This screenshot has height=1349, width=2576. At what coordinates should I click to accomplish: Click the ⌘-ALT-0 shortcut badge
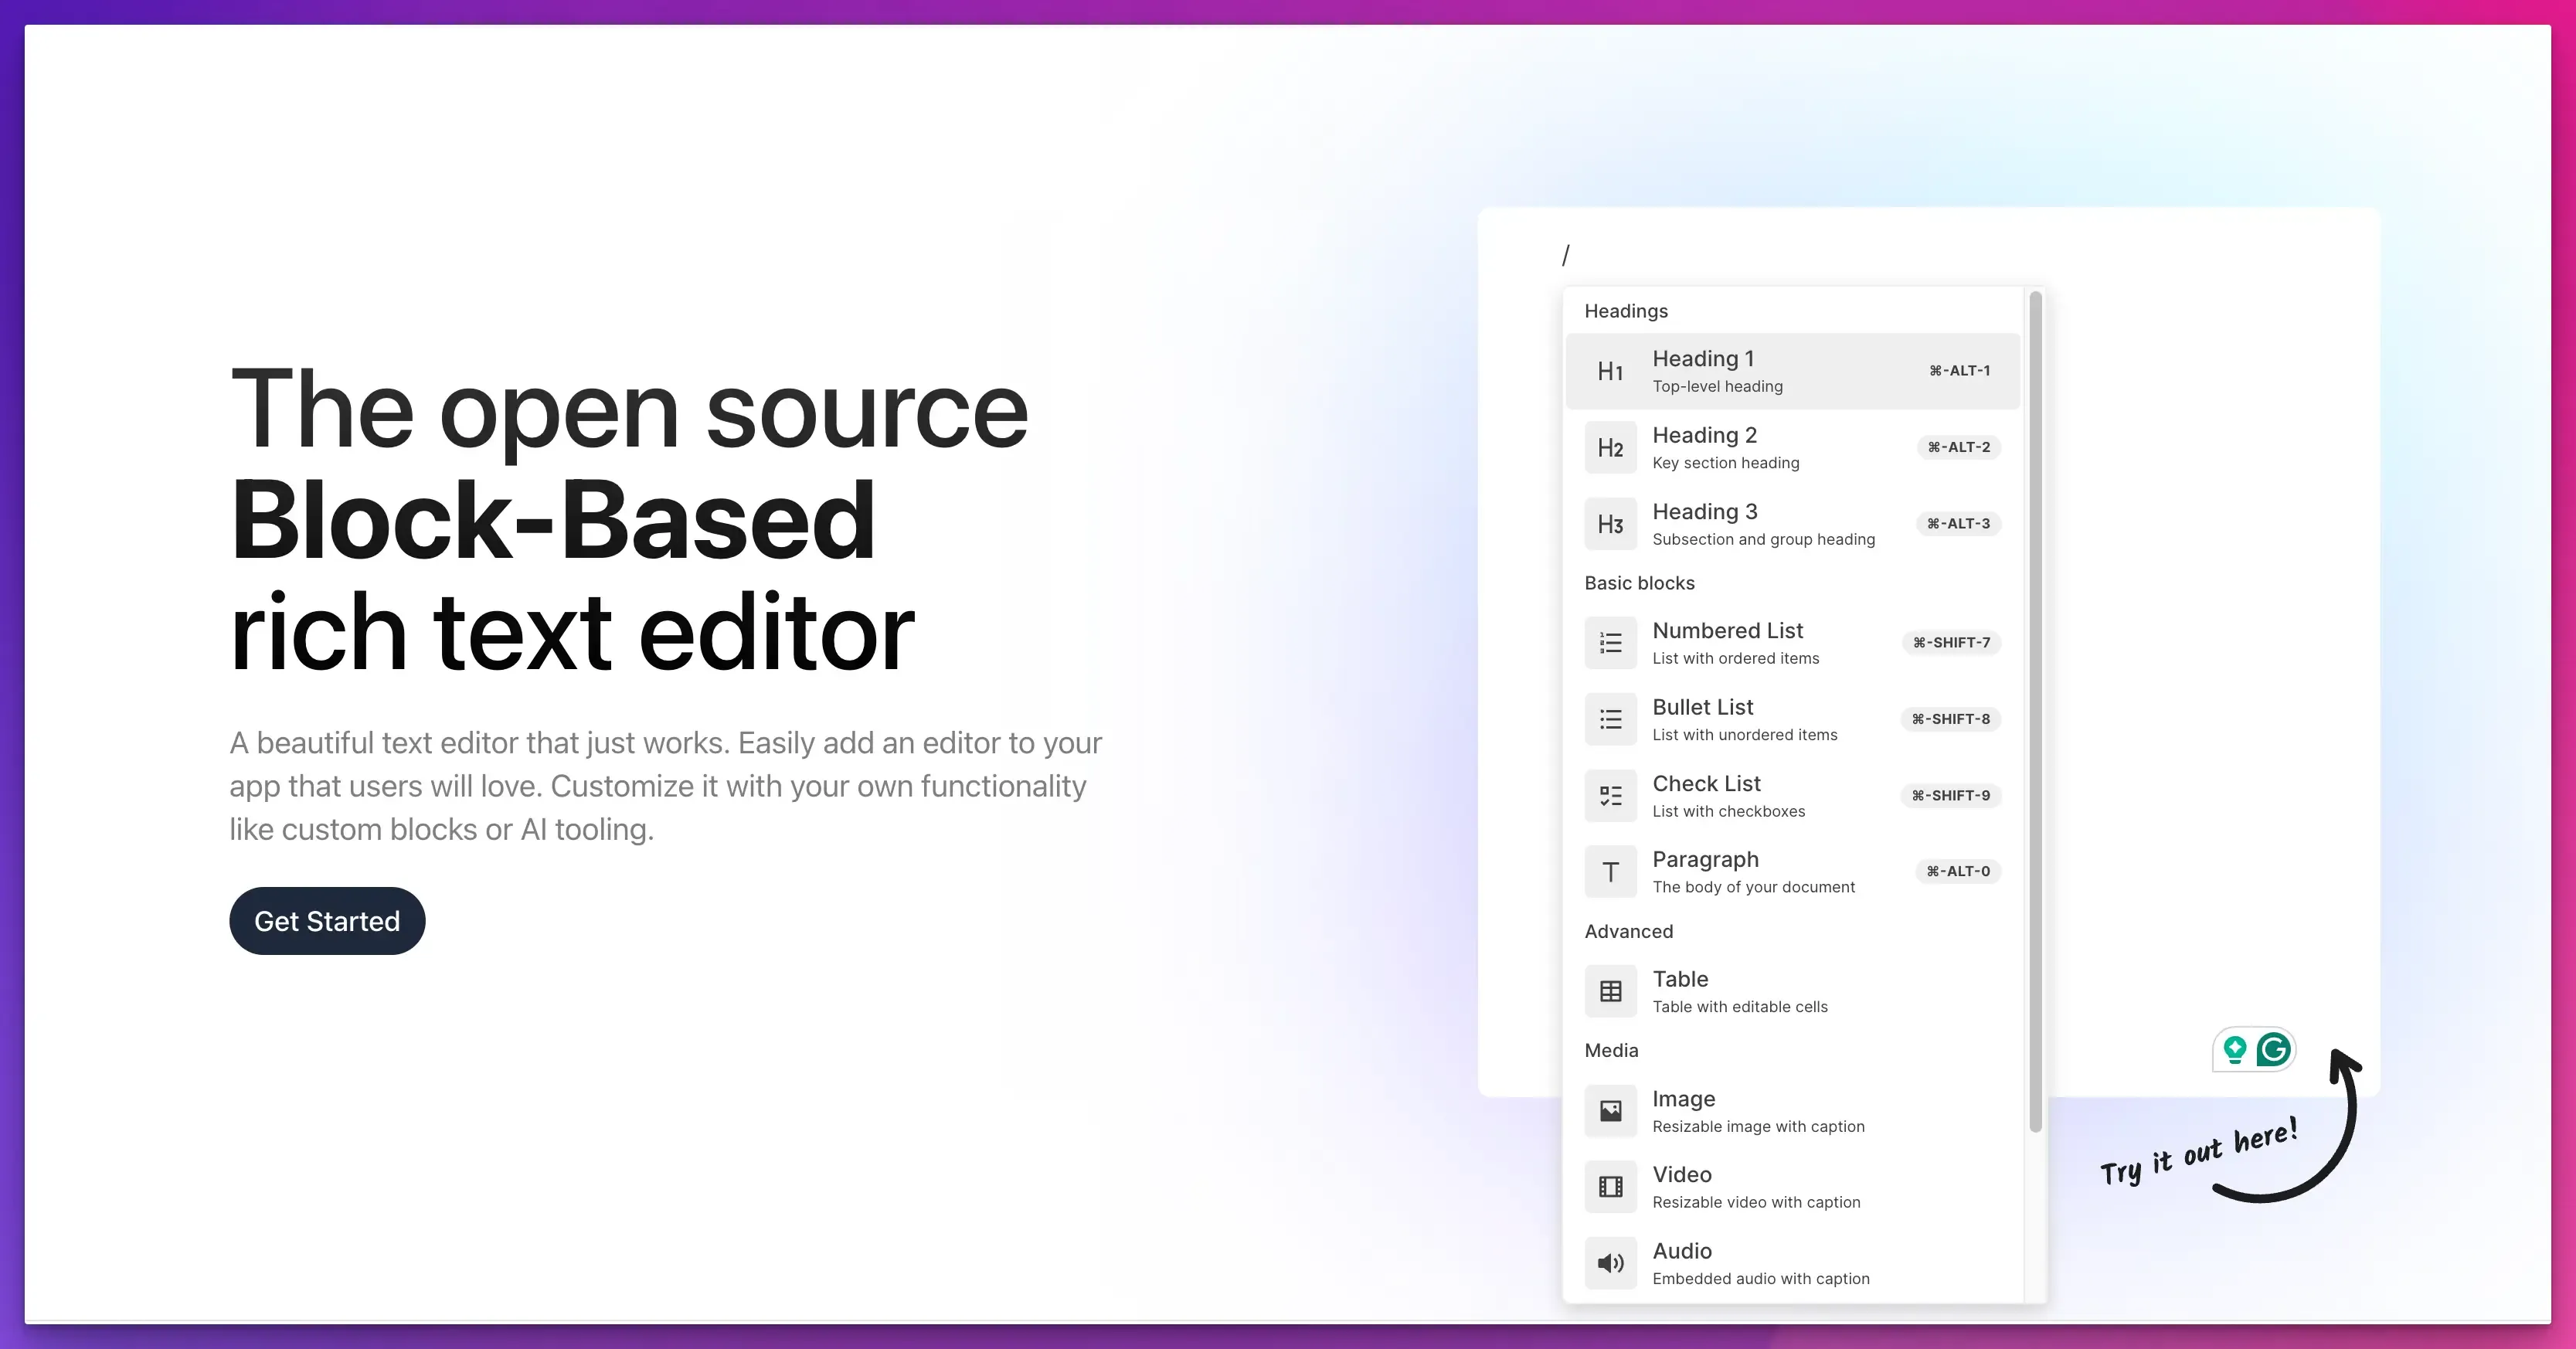[x=1959, y=871]
